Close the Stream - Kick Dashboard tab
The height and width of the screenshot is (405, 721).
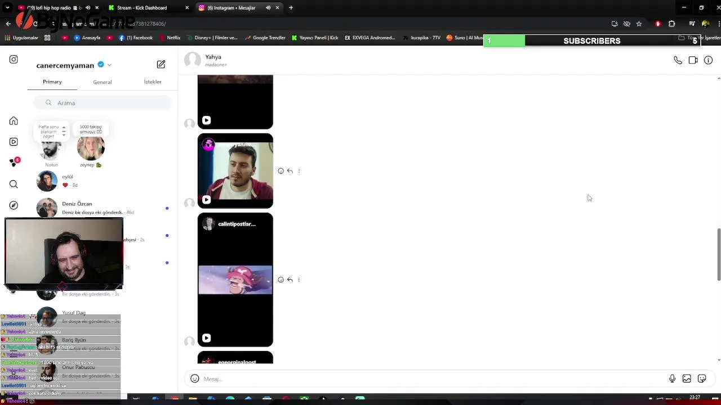point(188,8)
